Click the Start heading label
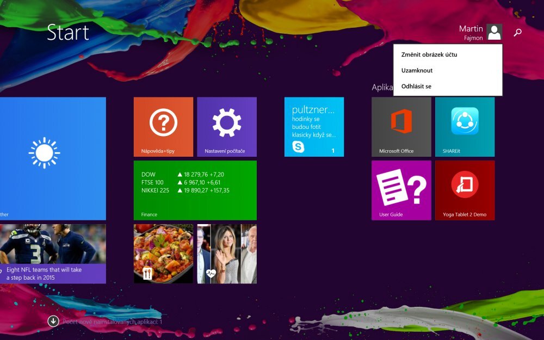 tap(69, 33)
